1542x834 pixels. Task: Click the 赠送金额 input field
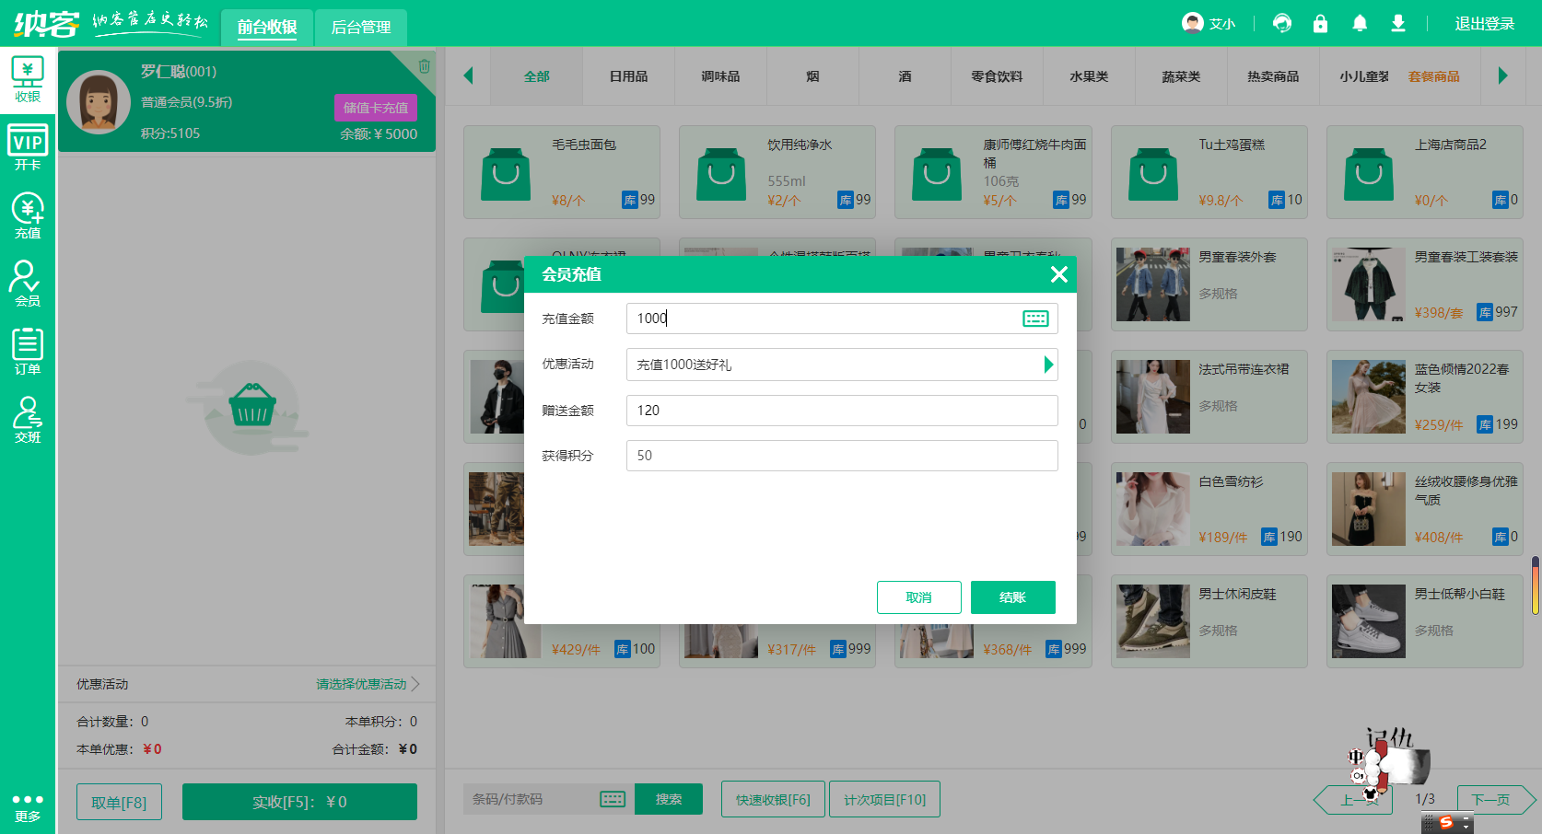coord(841,411)
